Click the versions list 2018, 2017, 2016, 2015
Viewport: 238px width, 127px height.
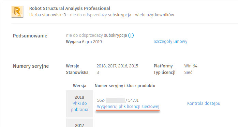pos(117,66)
